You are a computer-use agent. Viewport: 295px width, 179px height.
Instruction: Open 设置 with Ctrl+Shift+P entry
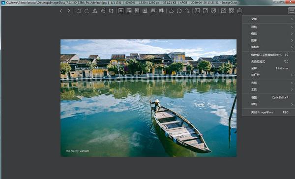click(x=268, y=97)
